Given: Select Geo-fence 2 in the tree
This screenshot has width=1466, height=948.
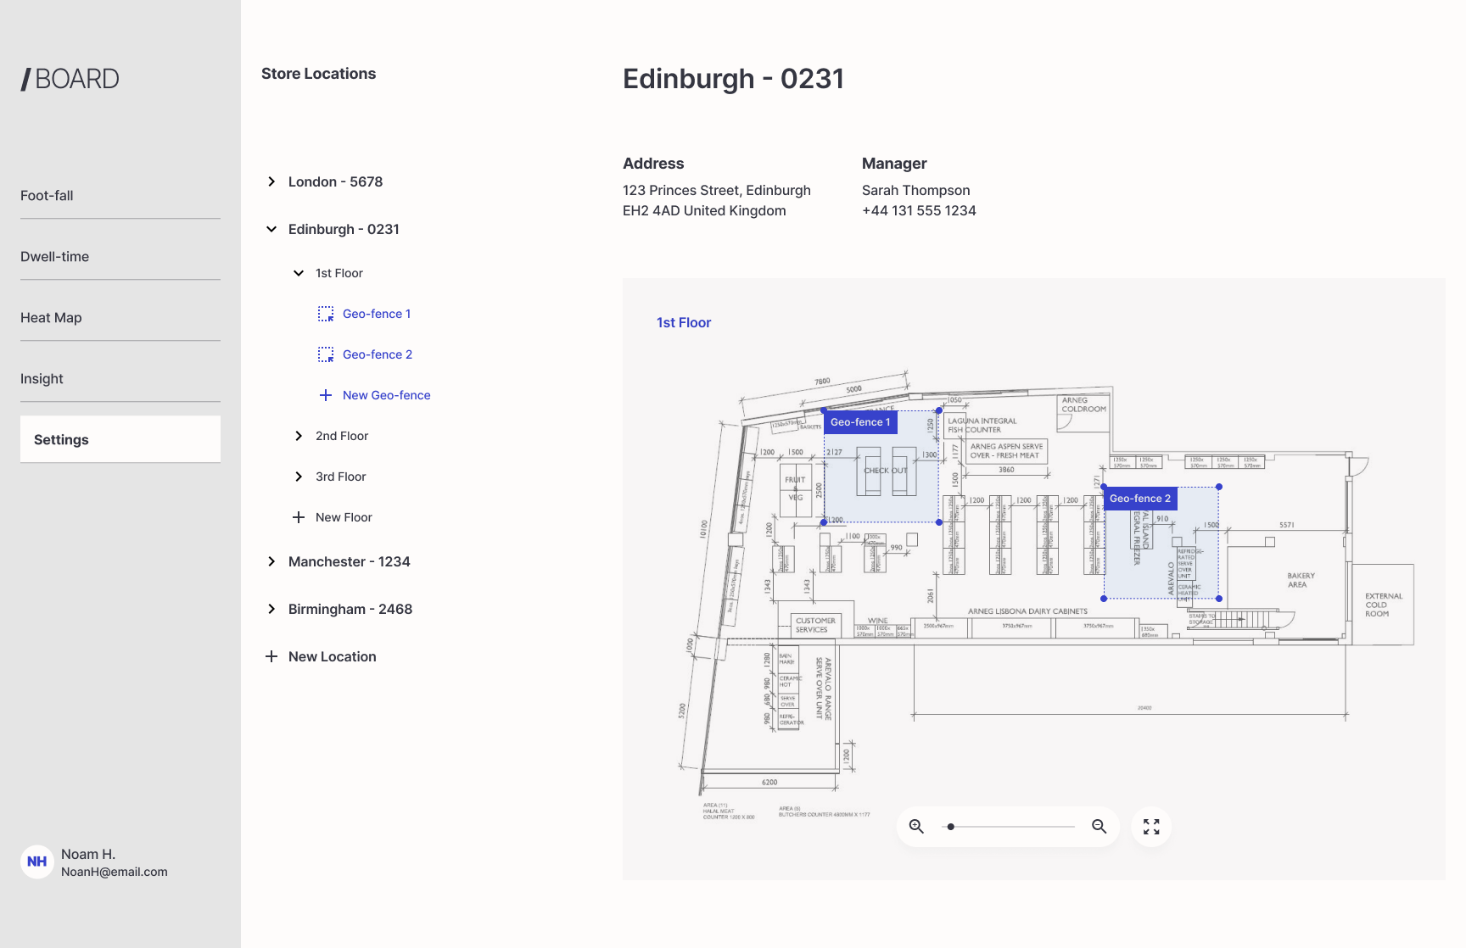Looking at the screenshot, I should pos(378,354).
